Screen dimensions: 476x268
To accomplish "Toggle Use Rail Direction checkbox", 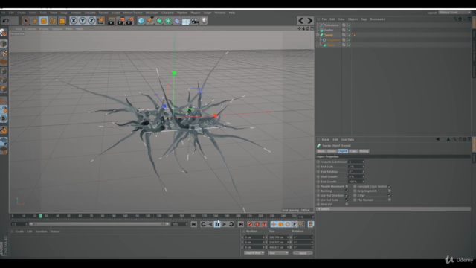I will [347, 195].
